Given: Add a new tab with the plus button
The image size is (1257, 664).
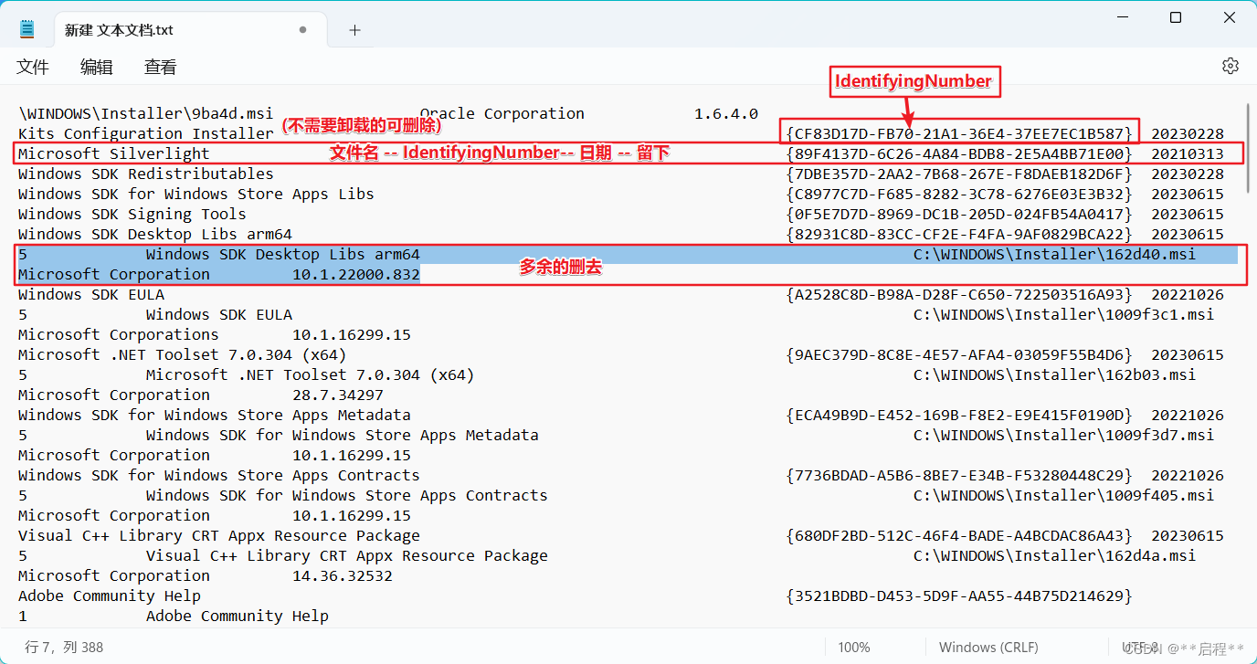Looking at the screenshot, I should click(354, 30).
